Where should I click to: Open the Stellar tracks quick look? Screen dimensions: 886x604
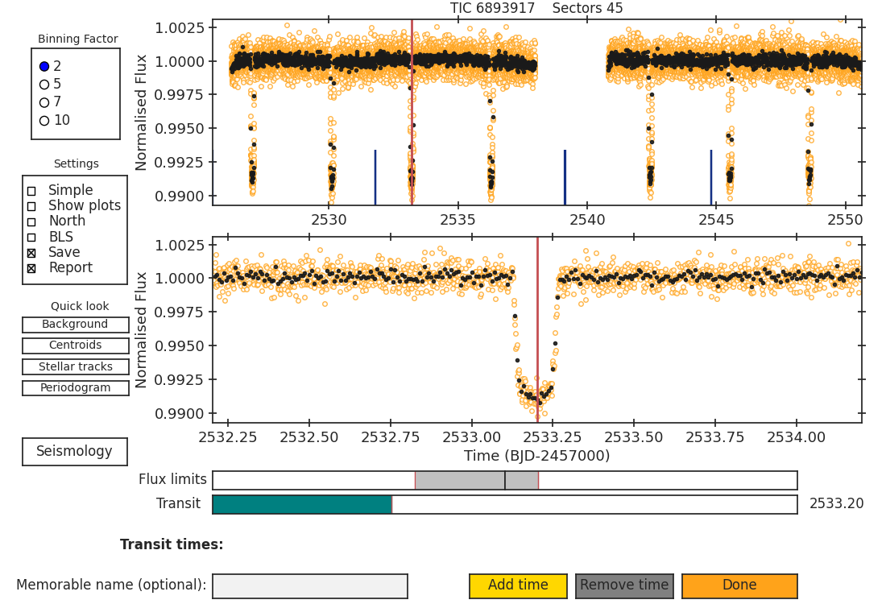pyautogui.click(x=75, y=366)
